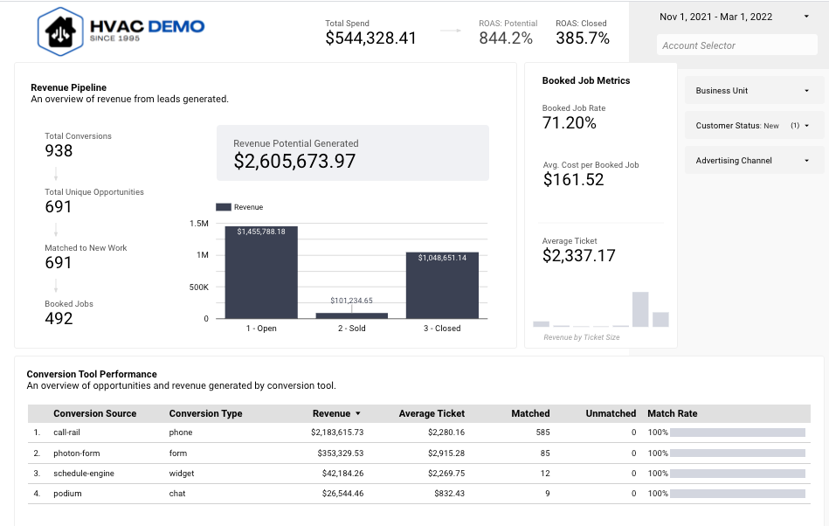Click the Booked Job Rate value 71.20%
This screenshot has height=526, width=829.
(570, 122)
